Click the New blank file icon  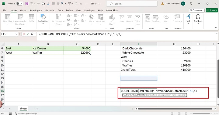point(76,4)
